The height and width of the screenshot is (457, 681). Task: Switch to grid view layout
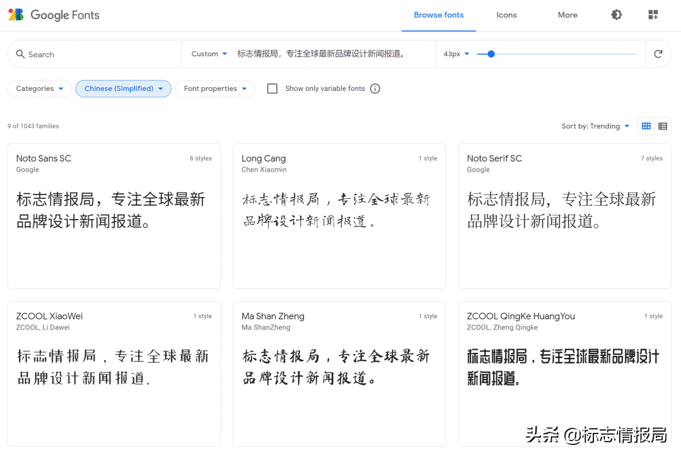pyautogui.click(x=646, y=126)
